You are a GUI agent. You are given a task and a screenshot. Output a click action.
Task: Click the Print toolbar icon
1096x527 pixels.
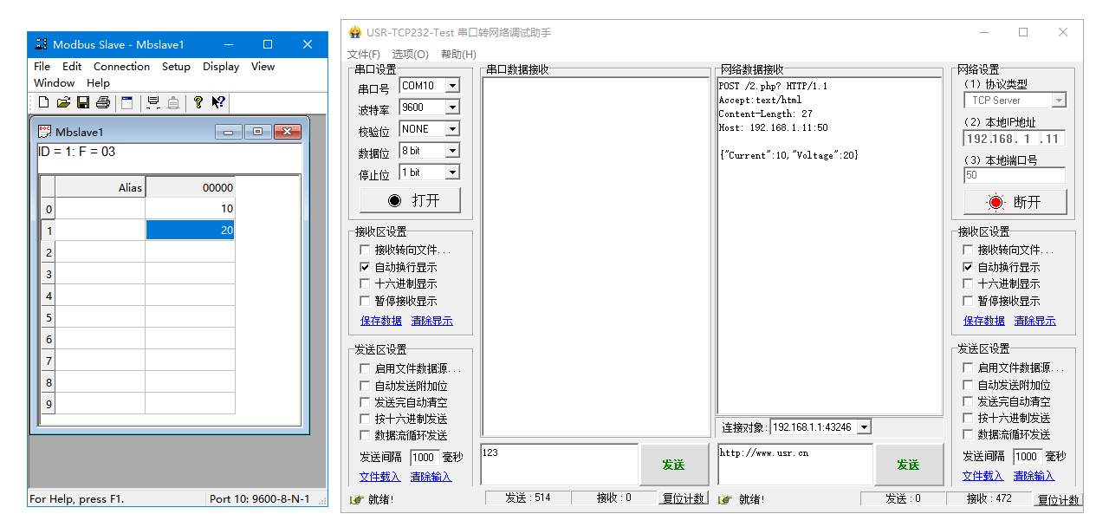click(103, 102)
